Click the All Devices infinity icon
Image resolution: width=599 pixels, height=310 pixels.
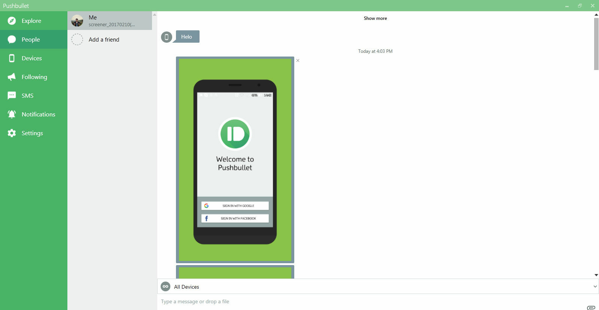point(165,286)
